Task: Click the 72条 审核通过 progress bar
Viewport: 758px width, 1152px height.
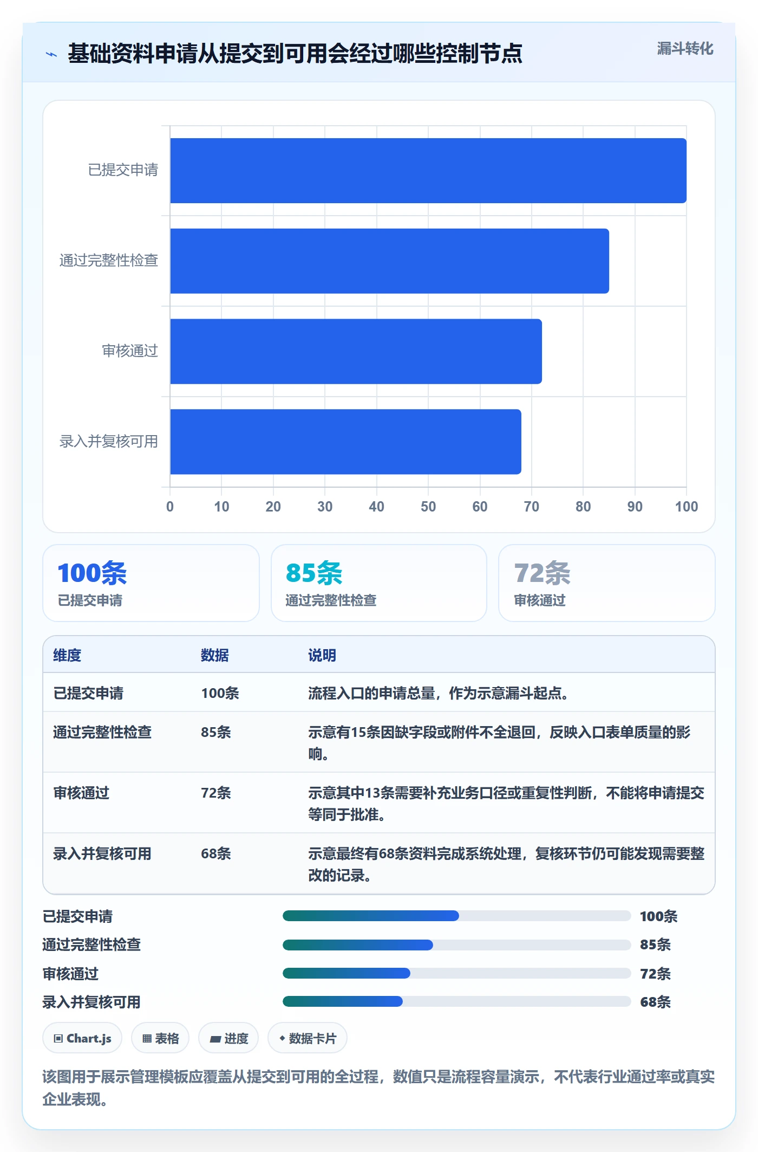Action: [457, 973]
